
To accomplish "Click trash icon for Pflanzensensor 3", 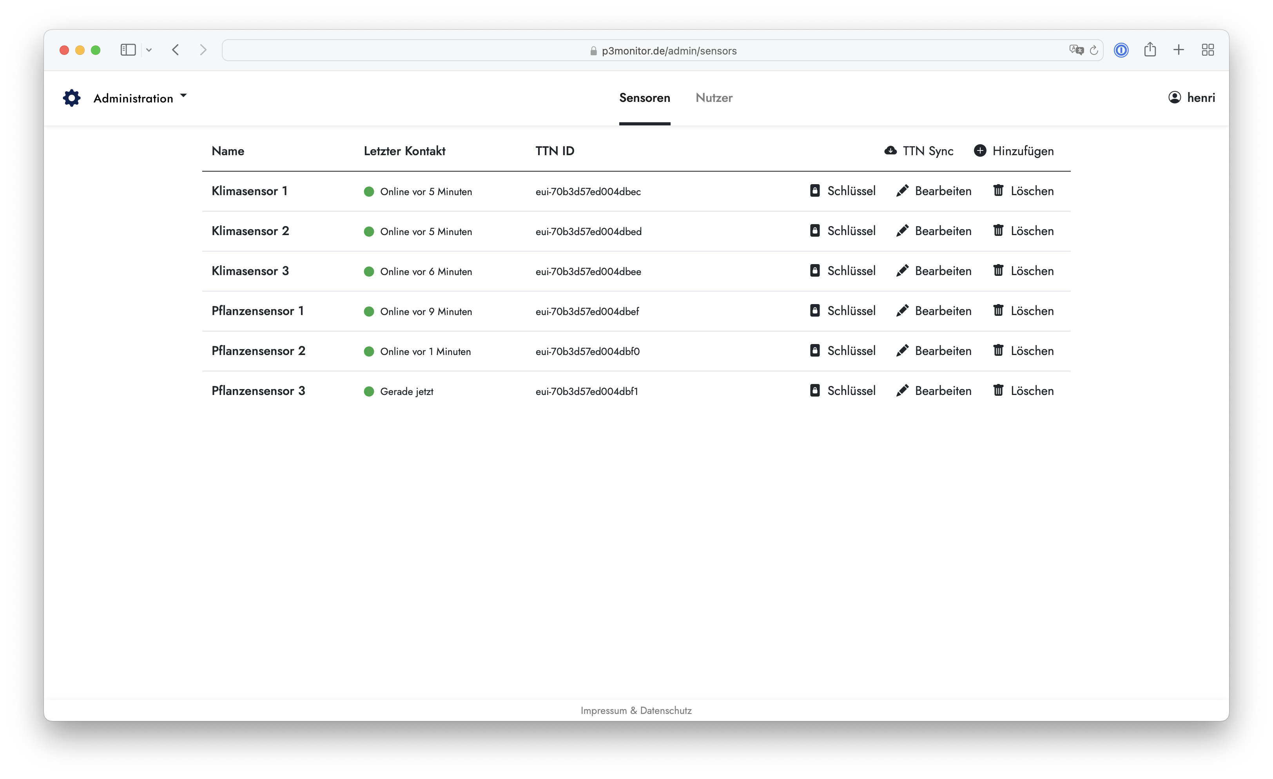I will click(x=998, y=390).
